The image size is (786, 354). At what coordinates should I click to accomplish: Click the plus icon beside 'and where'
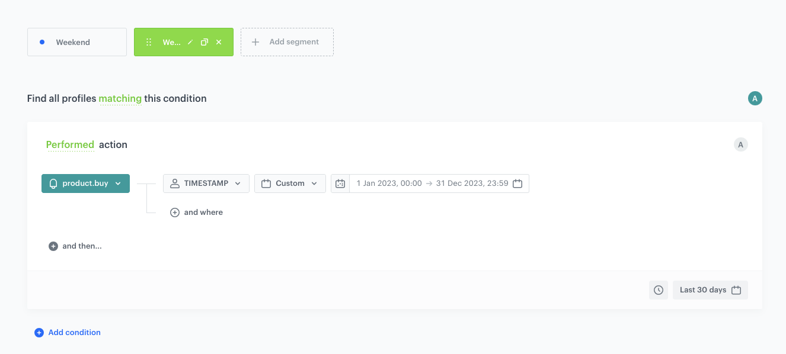pos(175,213)
